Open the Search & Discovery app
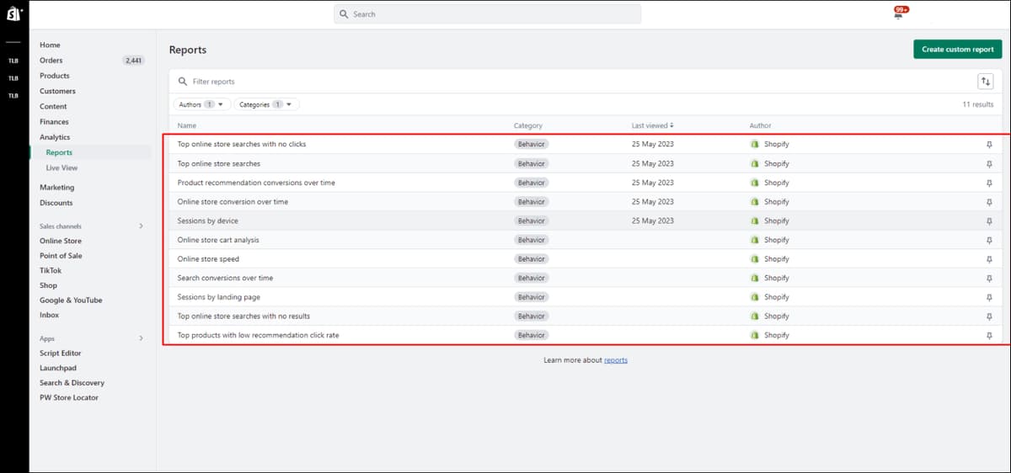 tap(72, 383)
